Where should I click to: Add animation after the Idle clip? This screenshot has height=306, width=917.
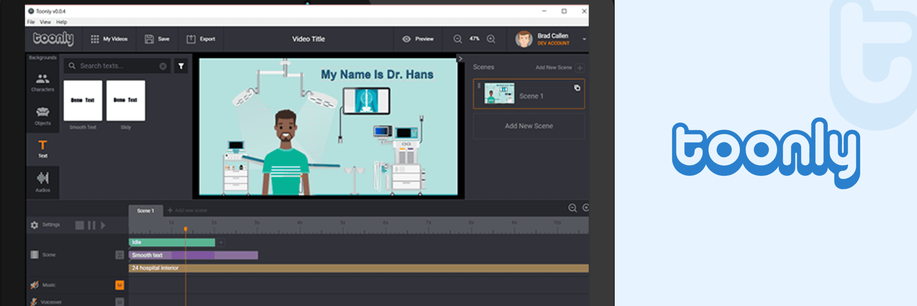pos(221,243)
